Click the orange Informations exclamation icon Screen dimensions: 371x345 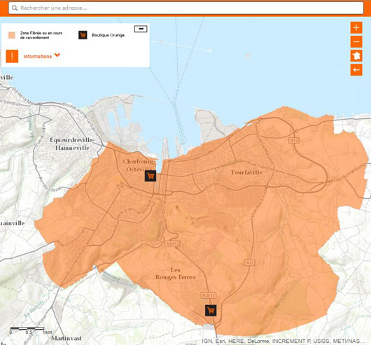click(x=12, y=56)
